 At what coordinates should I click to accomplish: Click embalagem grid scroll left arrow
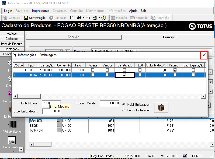[x=15, y=96]
